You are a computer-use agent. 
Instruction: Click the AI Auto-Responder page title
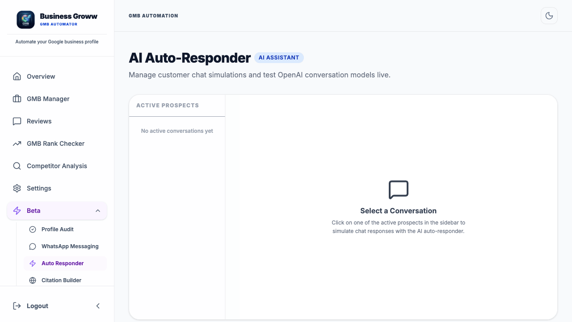pyautogui.click(x=189, y=58)
